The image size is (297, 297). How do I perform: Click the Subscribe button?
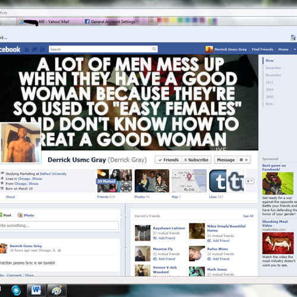[197, 160]
